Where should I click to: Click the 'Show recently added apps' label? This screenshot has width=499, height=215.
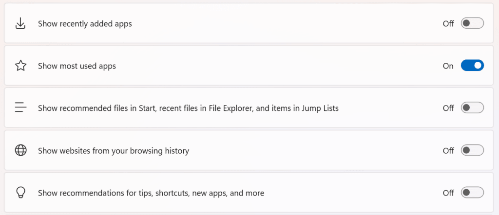click(x=85, y=23)
